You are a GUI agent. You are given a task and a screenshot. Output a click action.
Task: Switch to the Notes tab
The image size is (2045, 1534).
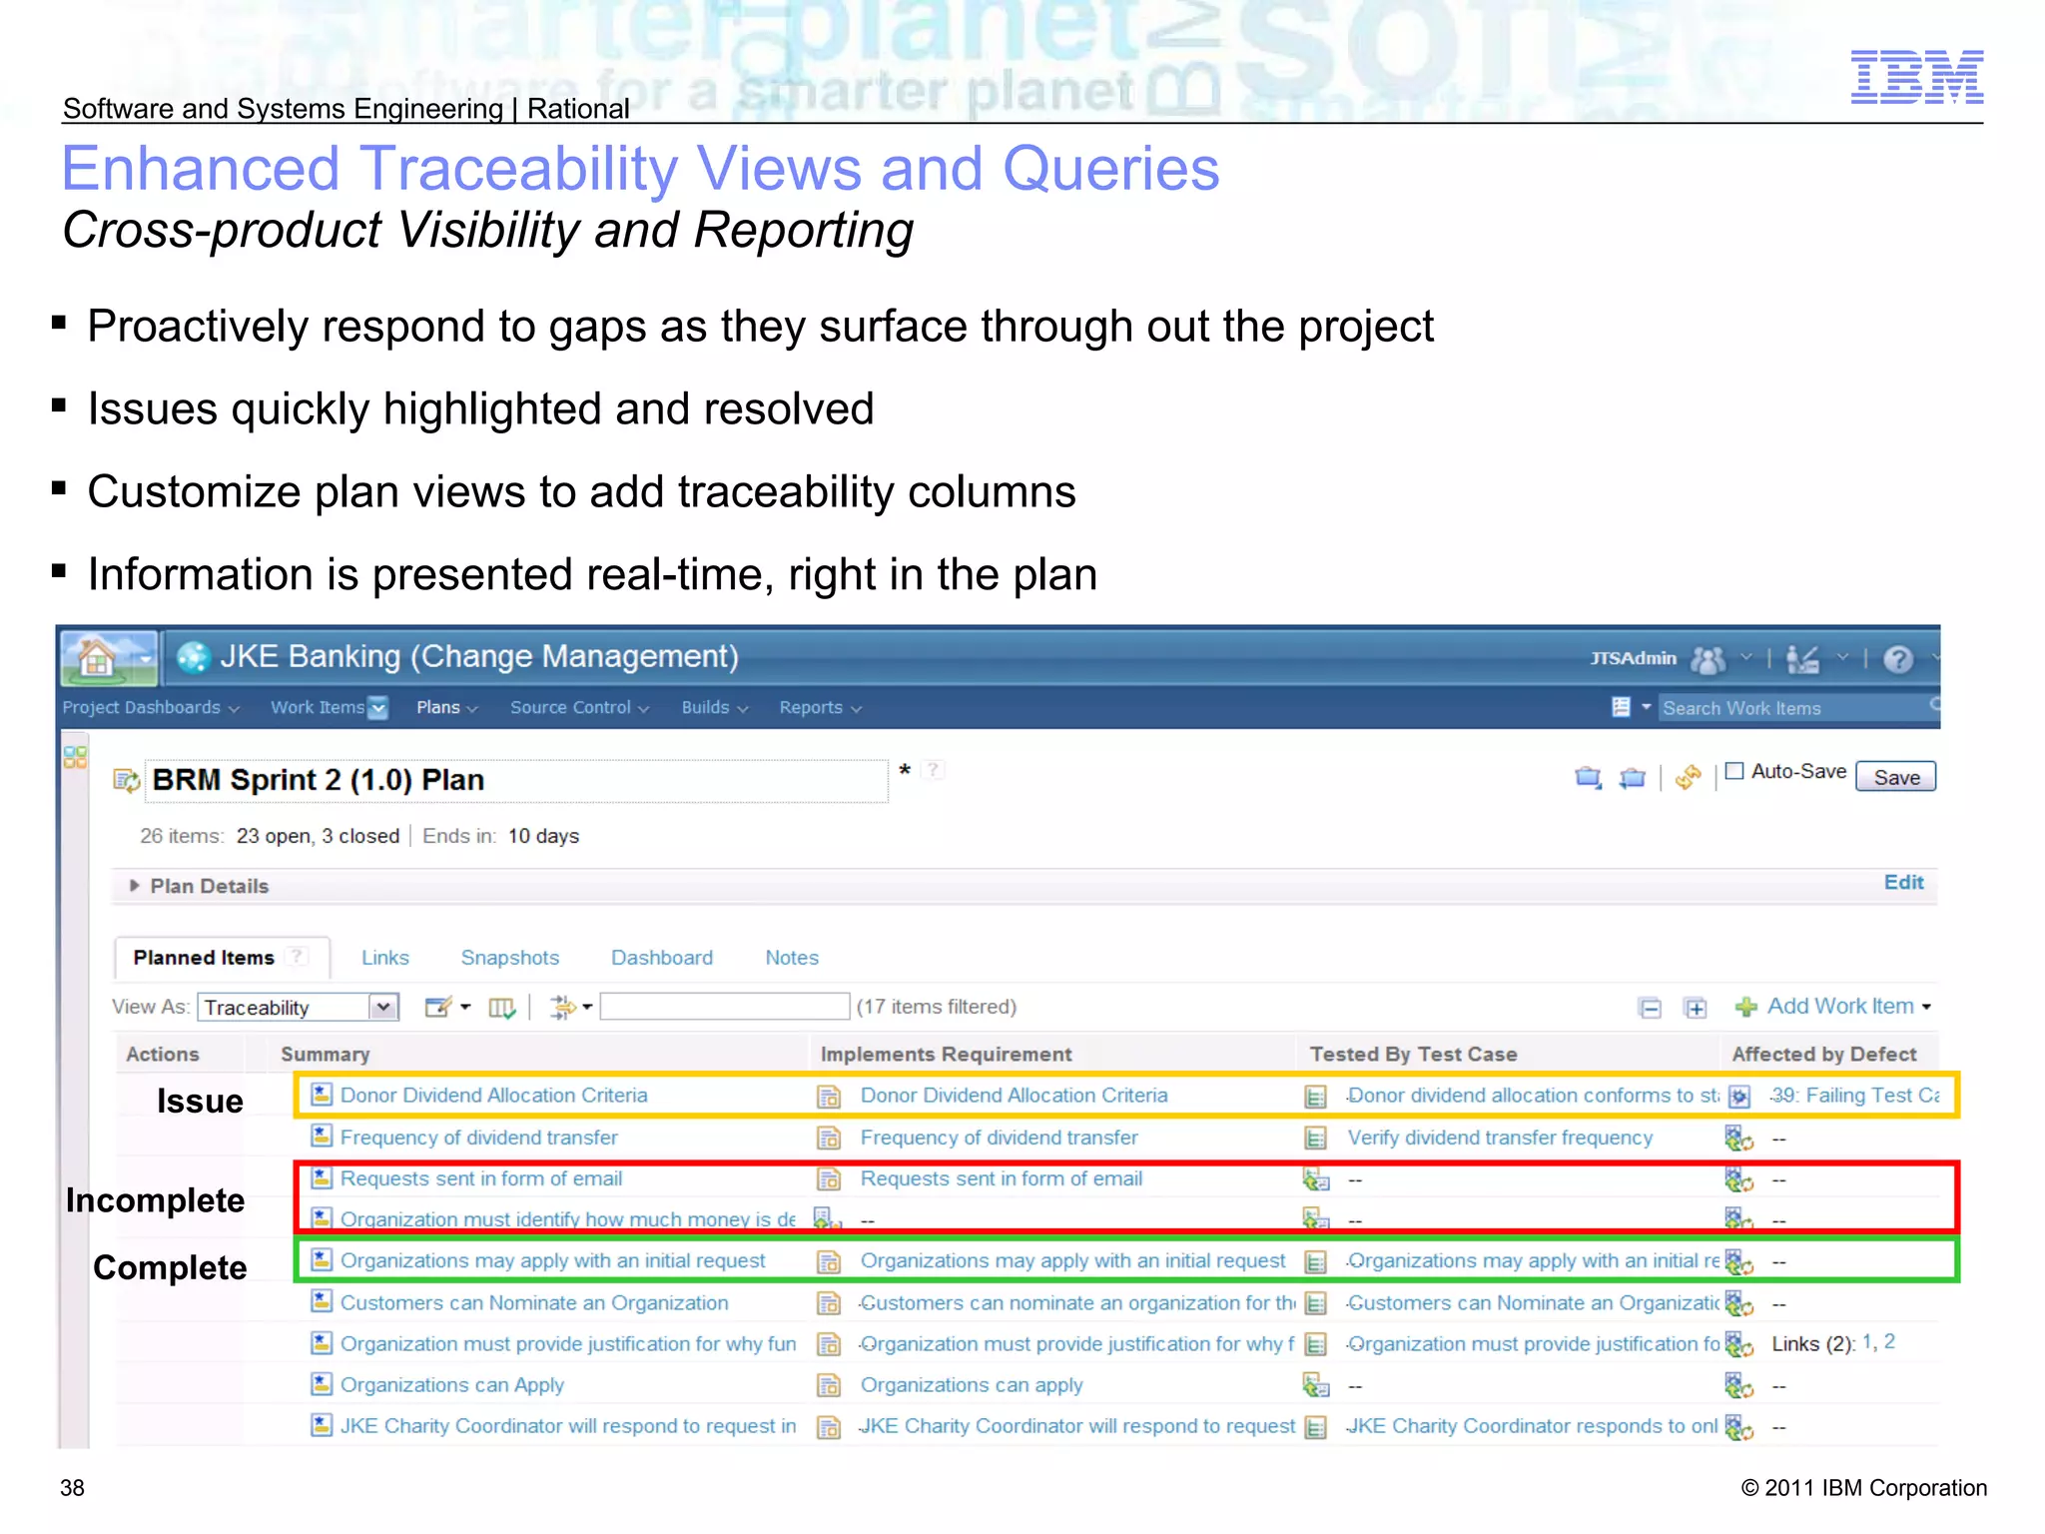(x=792, y=958)
